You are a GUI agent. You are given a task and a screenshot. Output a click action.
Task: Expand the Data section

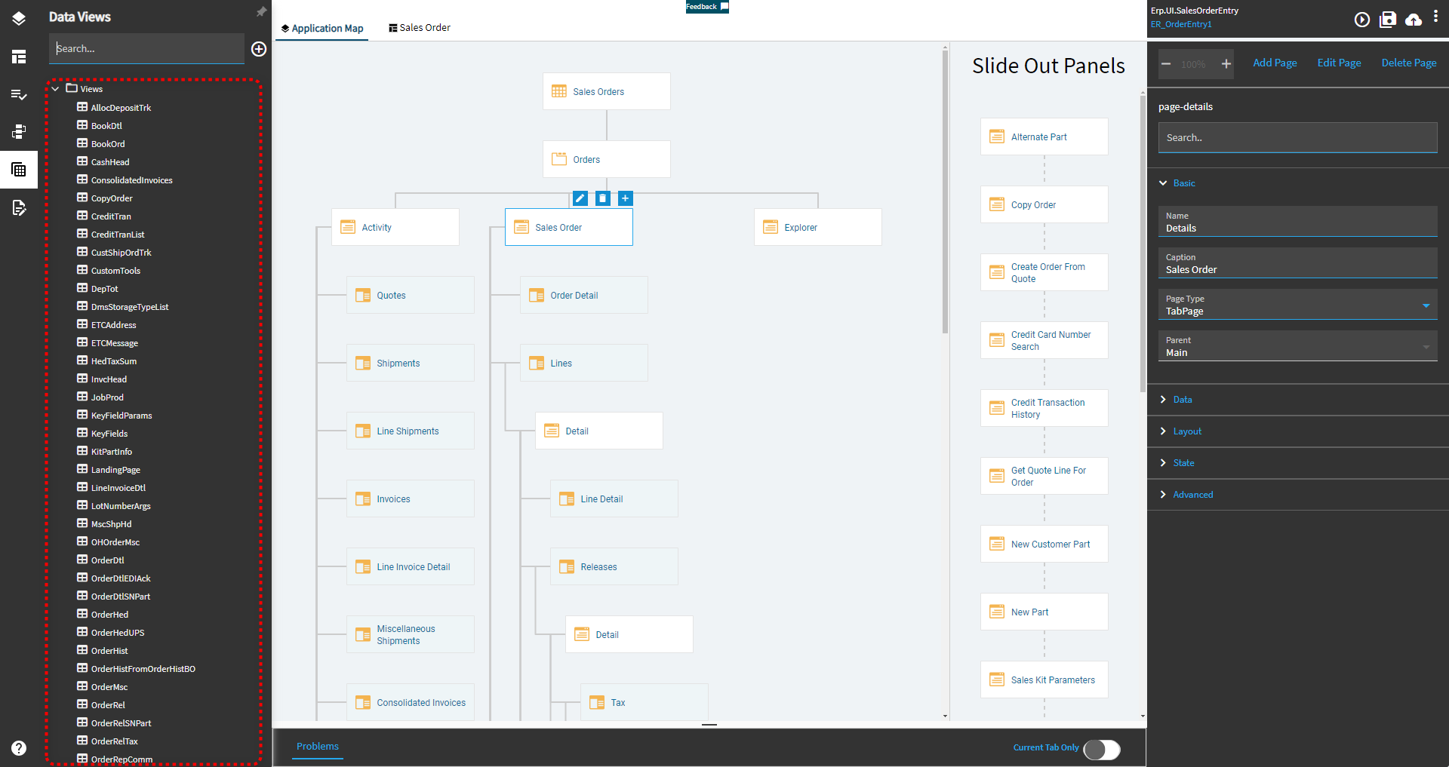click(1163, 400)
